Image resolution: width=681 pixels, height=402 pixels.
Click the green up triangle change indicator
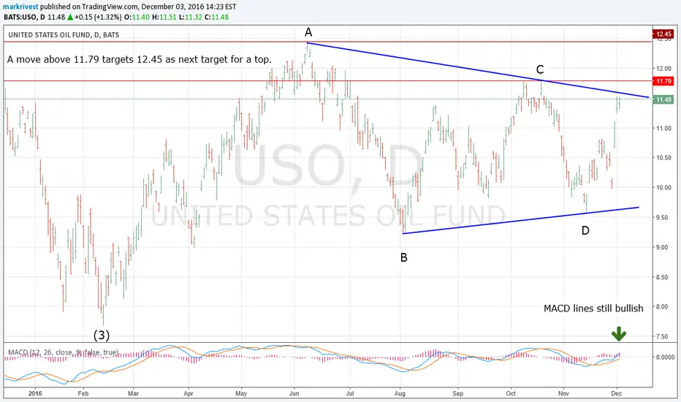(70, 18)
